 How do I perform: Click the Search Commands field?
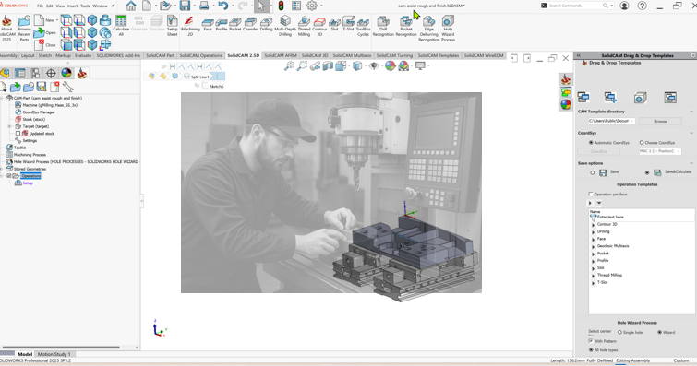coord(577,6)
